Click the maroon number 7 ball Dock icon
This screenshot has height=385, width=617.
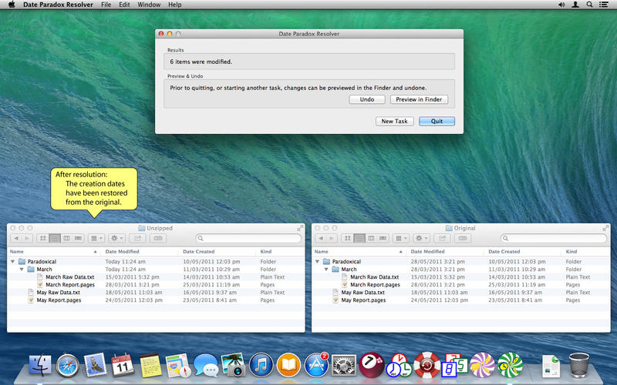coord(372,365)
